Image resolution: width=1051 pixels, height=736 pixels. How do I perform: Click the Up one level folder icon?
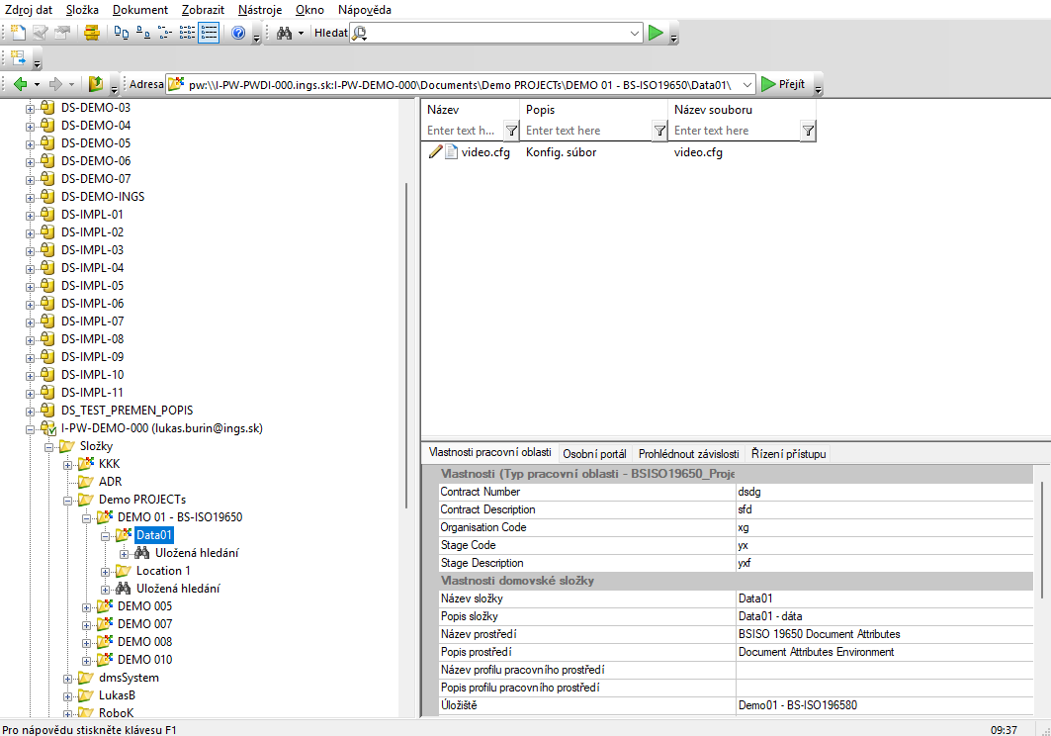click(96, 84)
